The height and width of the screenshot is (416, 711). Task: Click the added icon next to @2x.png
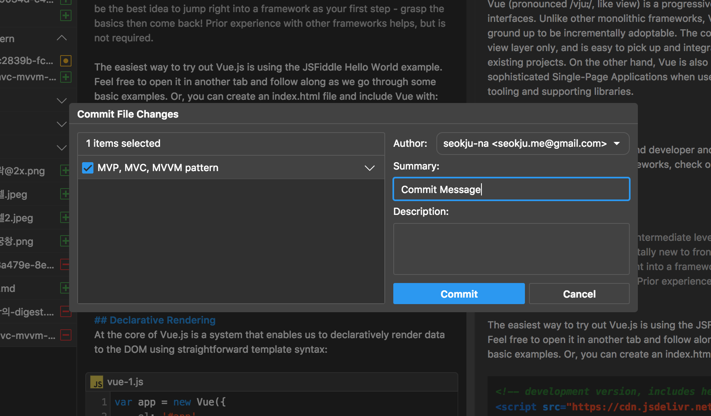(x=65, y=170)
